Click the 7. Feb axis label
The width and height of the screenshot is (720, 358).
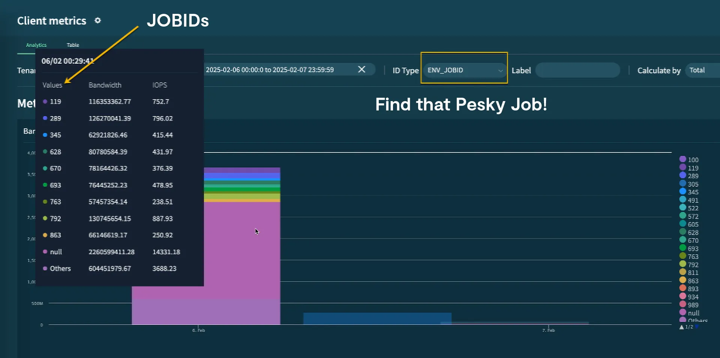(548, 330)
